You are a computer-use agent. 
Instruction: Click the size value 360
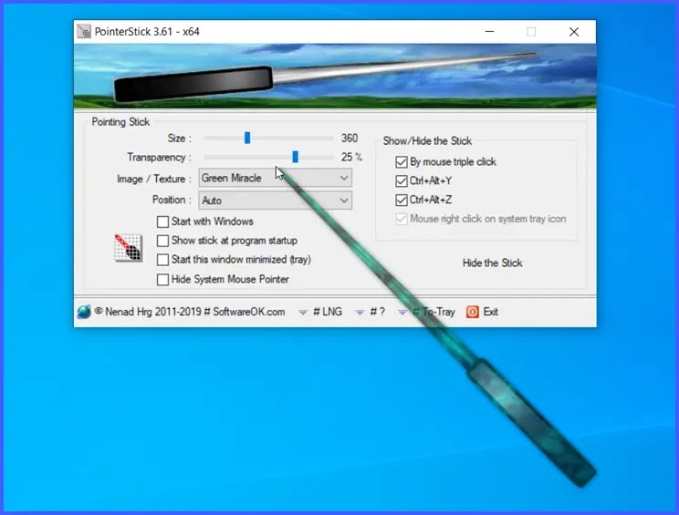pyautogui.click(x=350, y=138)
